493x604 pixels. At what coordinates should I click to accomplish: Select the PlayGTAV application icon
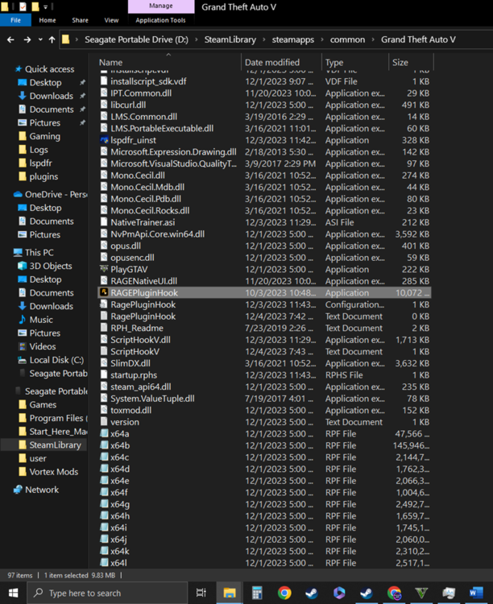tap(104, 269)
